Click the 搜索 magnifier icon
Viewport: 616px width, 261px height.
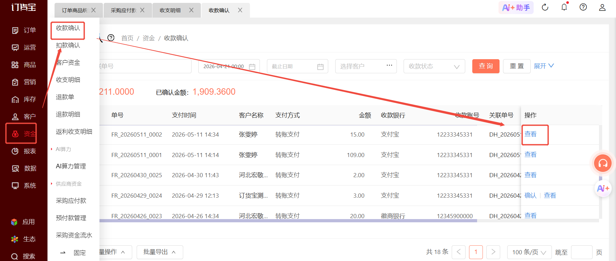(14, 257)
